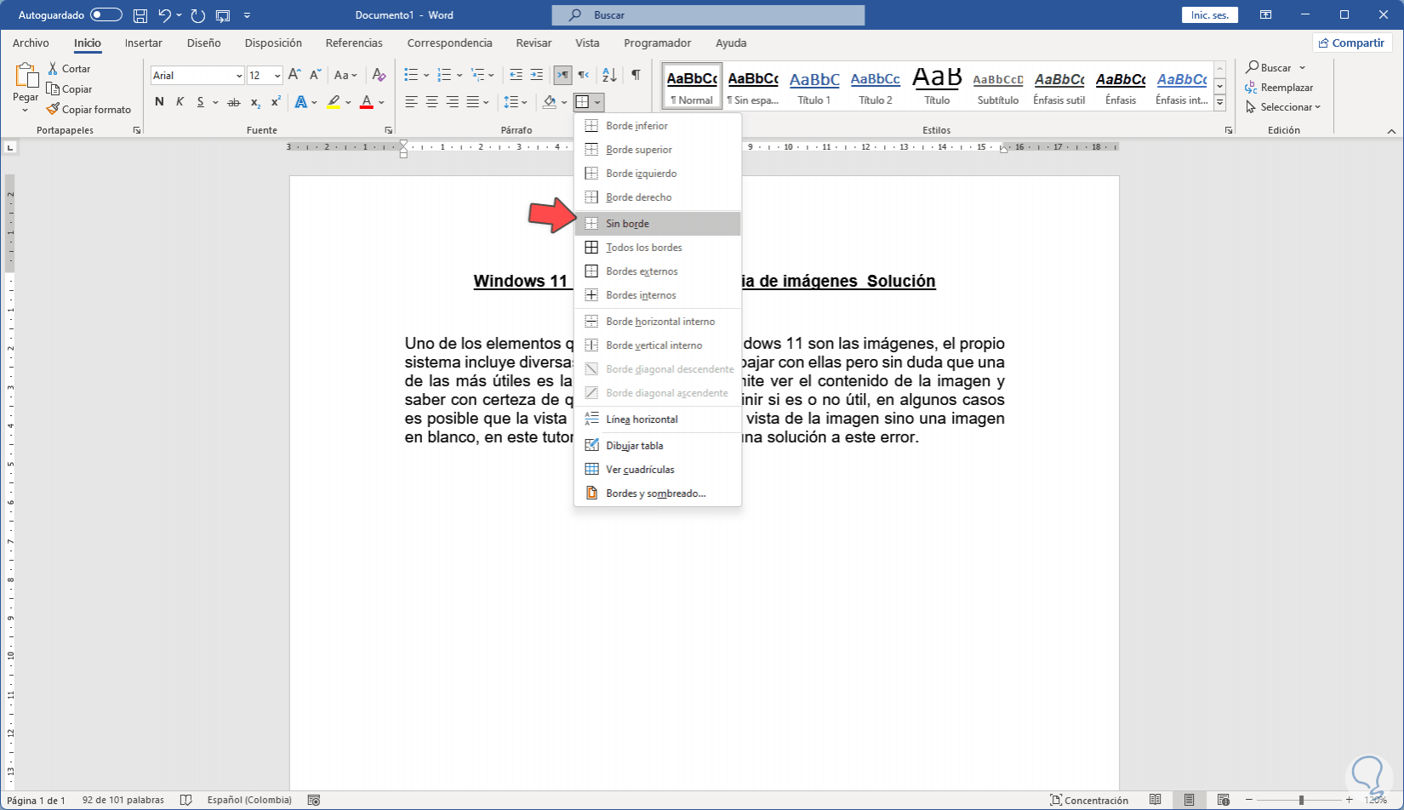This screenshot has height=810, width=1404.
Task: Click the Concentración focus mode button
Action: [1089, 800]
